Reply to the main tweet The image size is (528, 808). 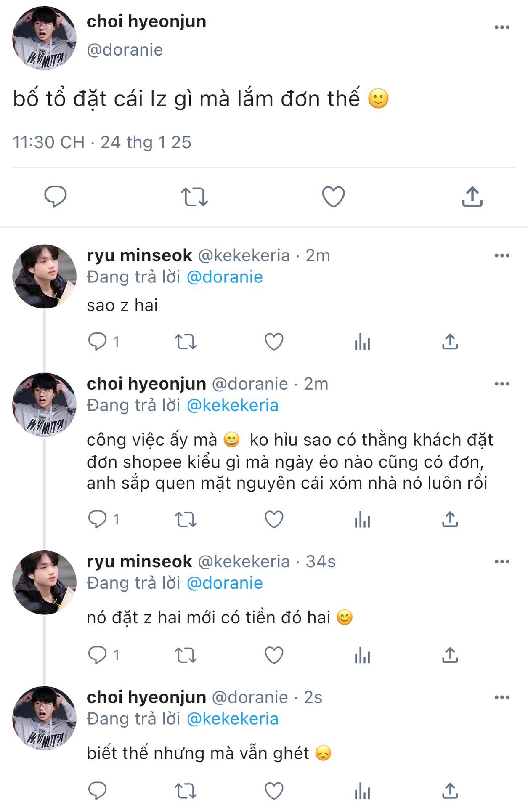[56, 197]
